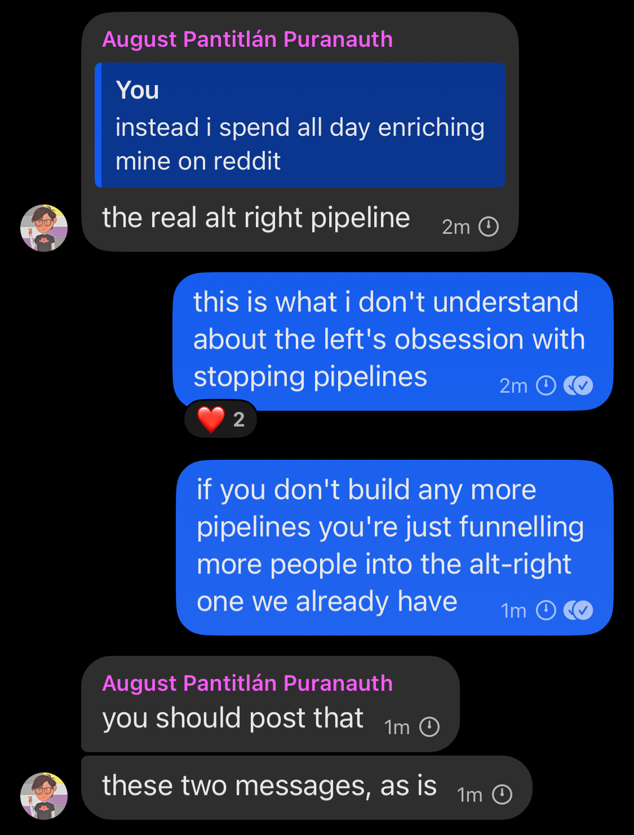This screenshot has height=835, width=634.
Task: Tap the read receipt on the "stopping pipelines" message
Action: coord(579,386)
